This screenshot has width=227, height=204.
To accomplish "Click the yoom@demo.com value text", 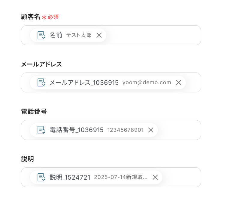I will [x=147, y=82].
